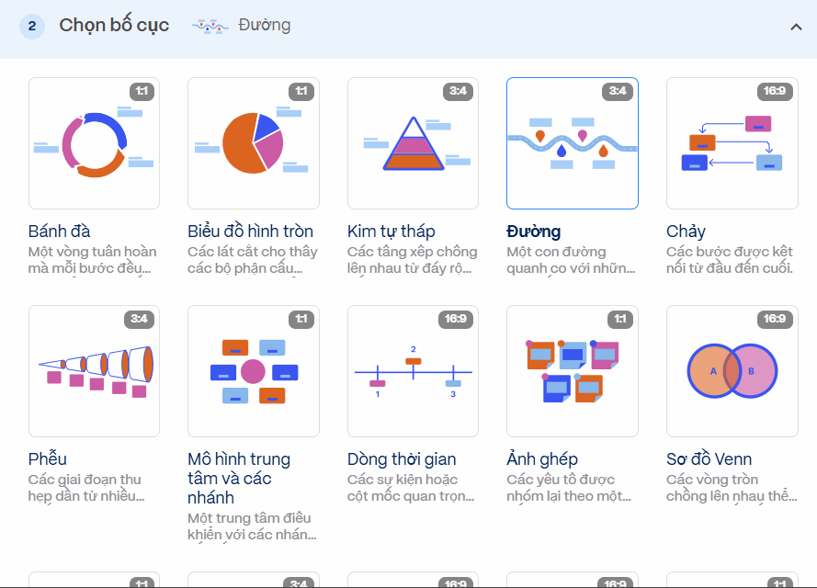The width and height of the screenshot is (817, 588).
Task: Pick the Dòng thời gian timeline layout
Action: (413, 370)
